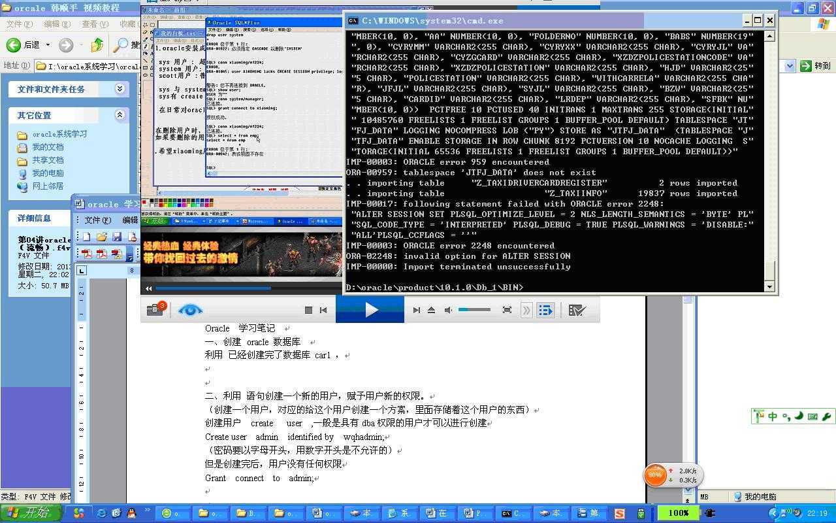Viewport: 836px width, 523px height.
Task: Click the wrench icon on input method bar
Action: [826, 416]
